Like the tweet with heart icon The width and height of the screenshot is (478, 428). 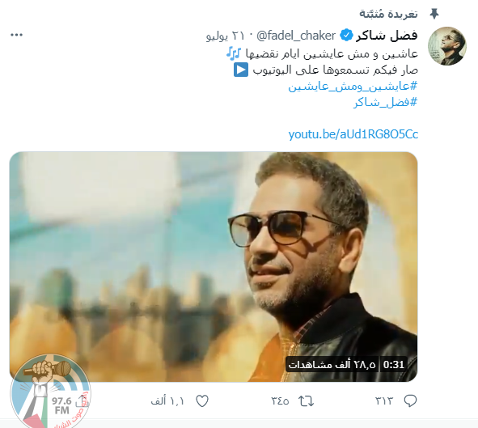202,400
